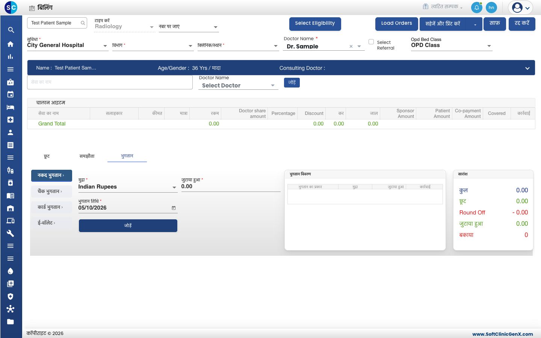541x338 pixels.
Task: Open the notification bell icon
Action: 477,8
